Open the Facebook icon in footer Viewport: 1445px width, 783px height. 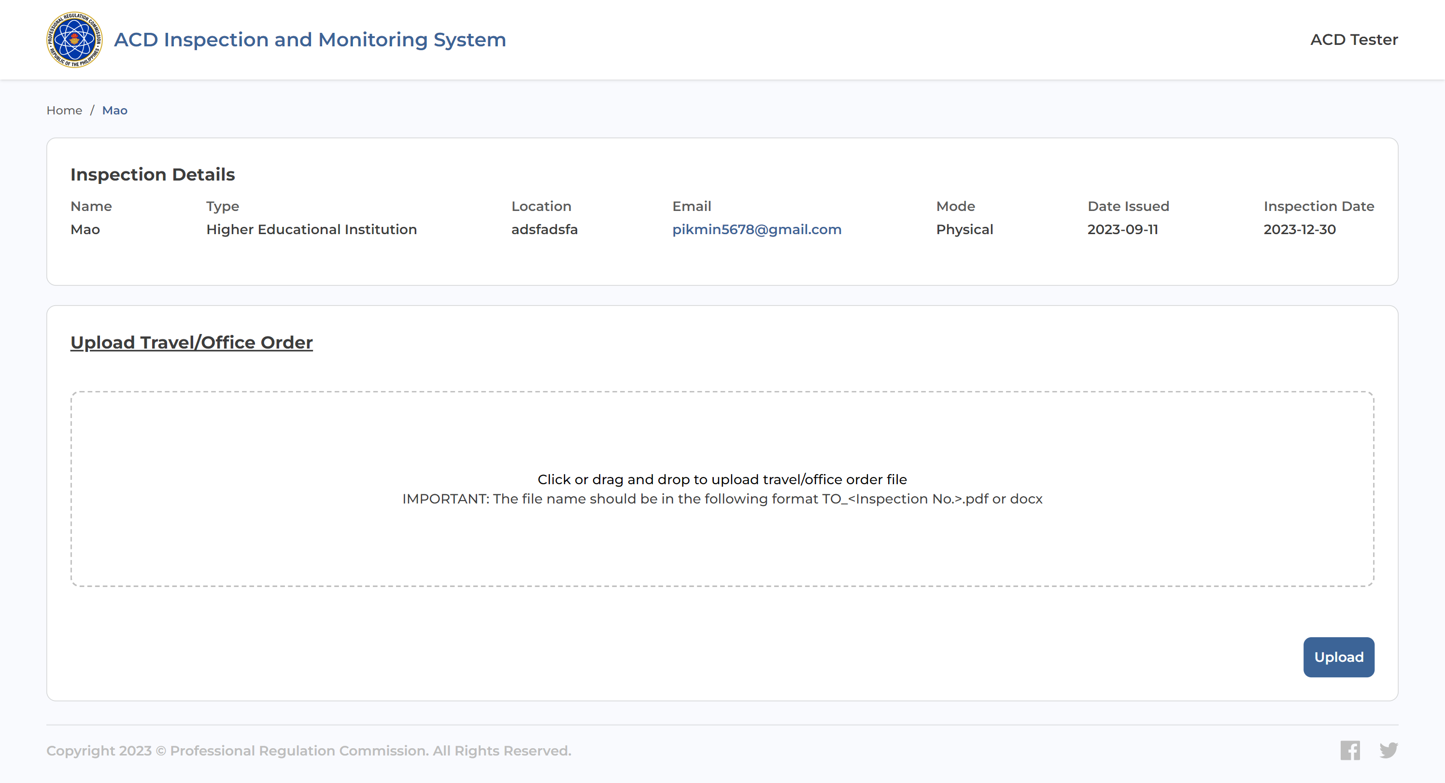(x=1350, y=750)
